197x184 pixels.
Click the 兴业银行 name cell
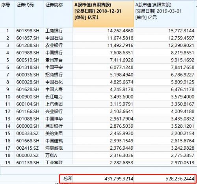tap(58, 112)
